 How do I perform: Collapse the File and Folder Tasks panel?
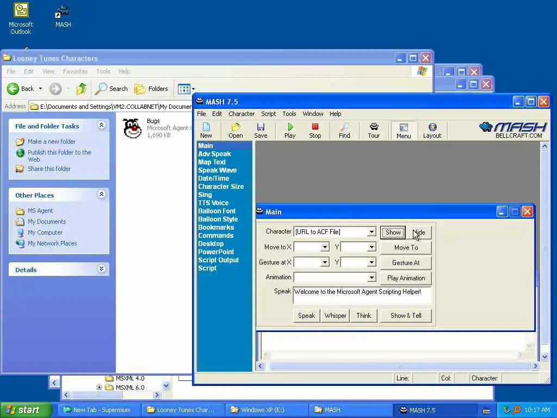pos(101,125)
